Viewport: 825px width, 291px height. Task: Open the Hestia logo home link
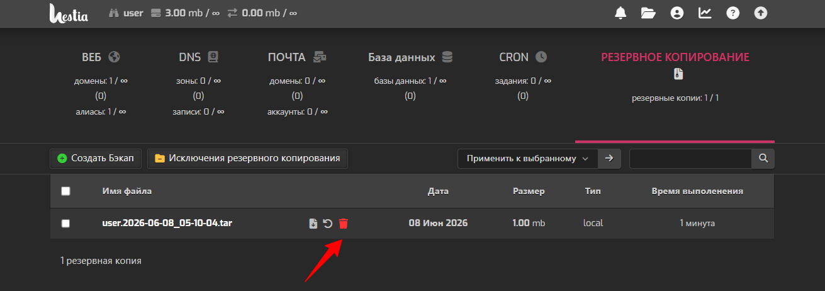click(69, 13)
